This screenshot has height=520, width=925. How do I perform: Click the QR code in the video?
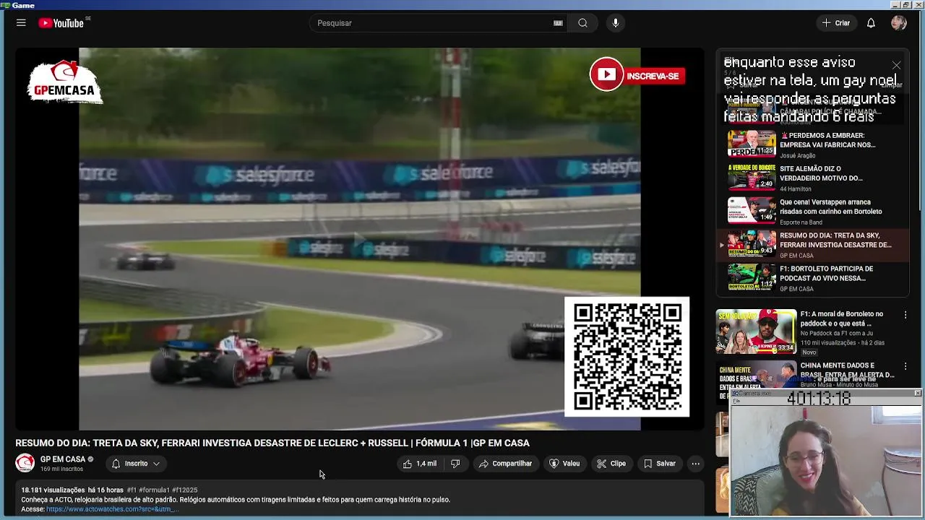tap(627, 357)
